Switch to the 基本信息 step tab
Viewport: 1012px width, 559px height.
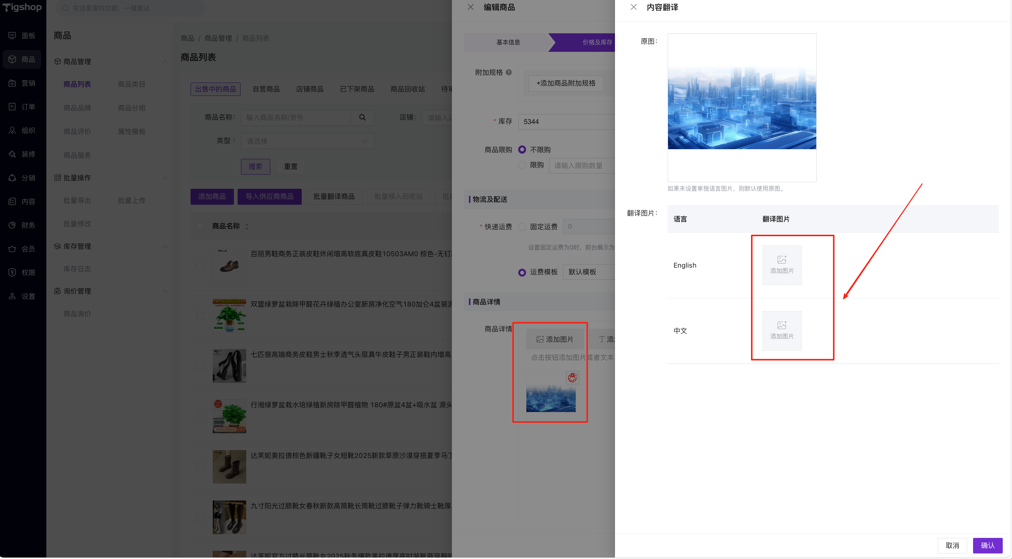click(x=507, y=42)
